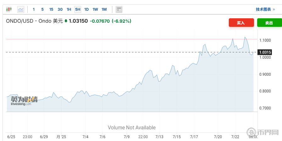Click the green down arrow price indicator
This screenshot has width=282, height=141.
tap(66, 21)
